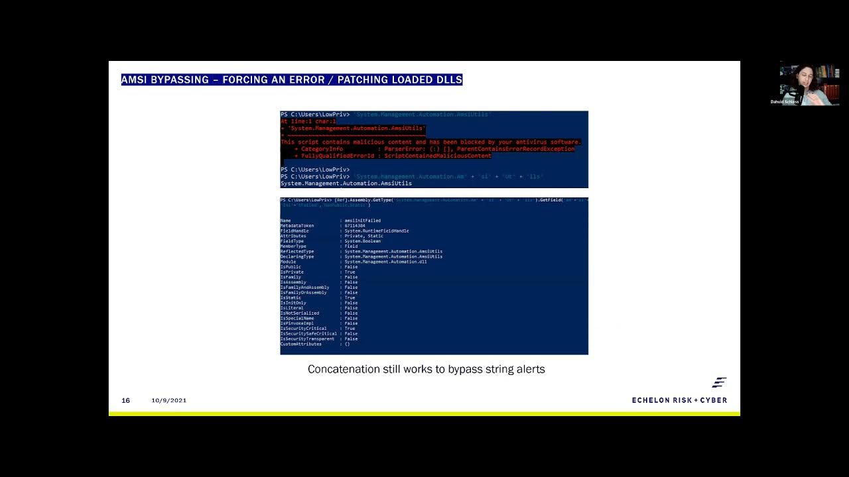Click the lower PowerShell output screenshot

pyautogui.click(x=434, y=275)
